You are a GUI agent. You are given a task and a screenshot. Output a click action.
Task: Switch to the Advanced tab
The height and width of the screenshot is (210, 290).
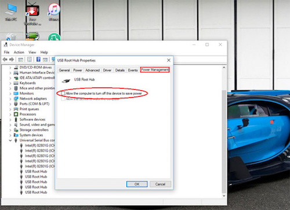[93, 70]
